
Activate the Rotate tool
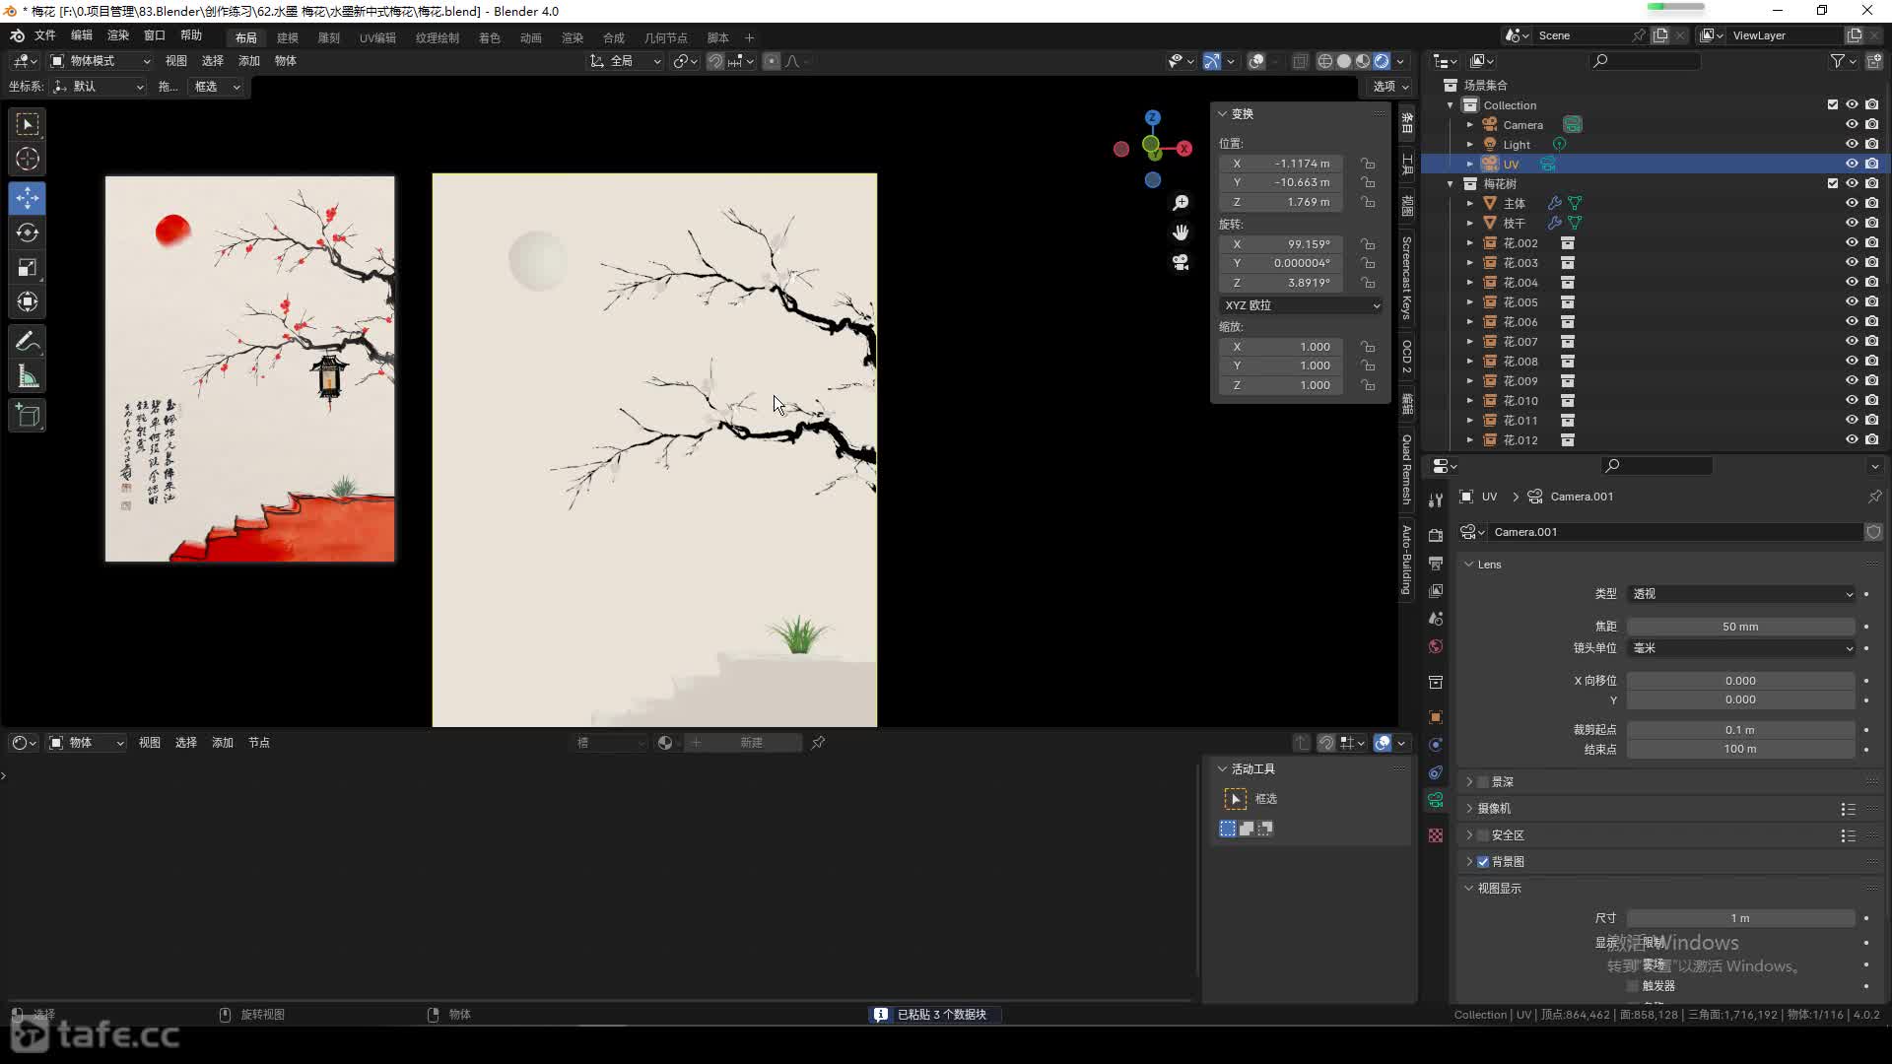(x=28, y=233)
